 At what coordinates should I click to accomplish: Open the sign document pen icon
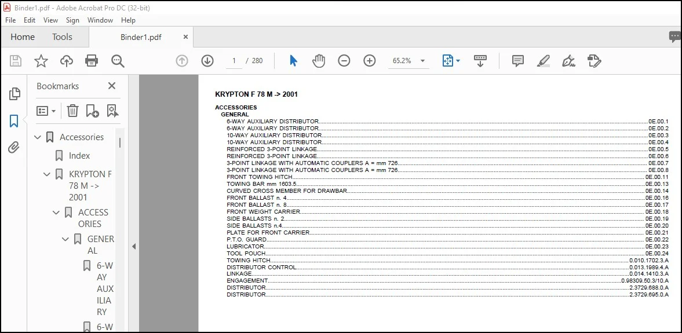pyautogui.click(x=568, y=61)
